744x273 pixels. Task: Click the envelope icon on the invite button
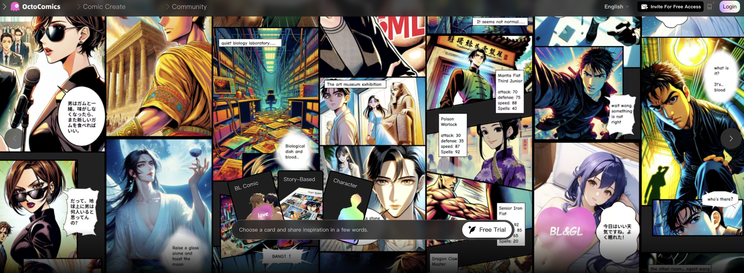tap(644, 7)
